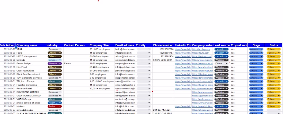This screenshot has width=283, height=114.
Task: Open Black Pen Recruitment's LinkedIn profile link
Action: tap(183, 74)
